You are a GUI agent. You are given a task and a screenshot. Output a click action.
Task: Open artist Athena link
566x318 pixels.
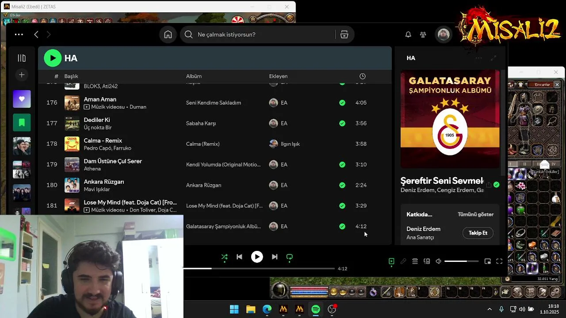pos(92,169)
